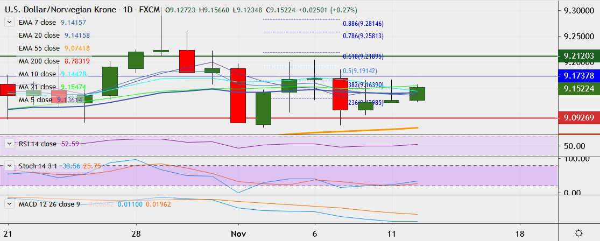
Task: Select the MACD 12 26 close 9 label
Action: click(x=50, y=204)
